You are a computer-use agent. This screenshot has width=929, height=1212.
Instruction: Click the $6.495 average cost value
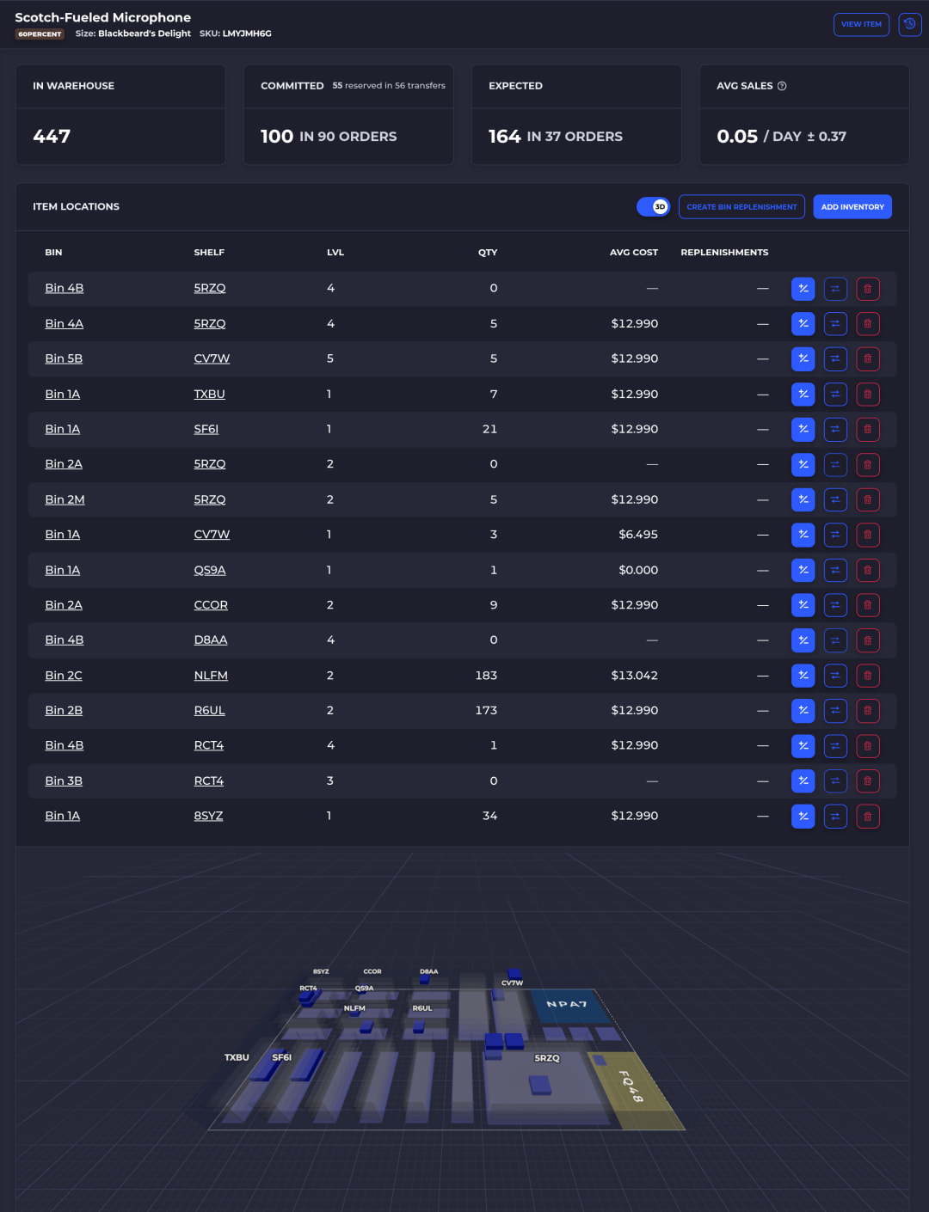click(x=638, y=535)
